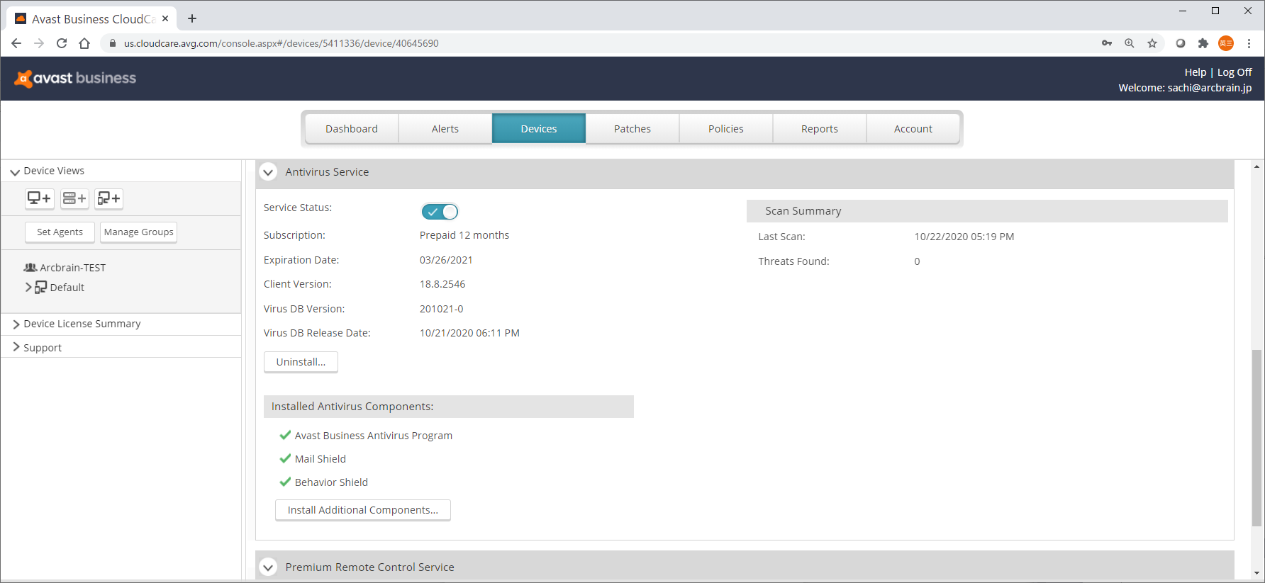The image size is (1265, 583).
Task: Click the Prepaid 12 months subscription value
Action: 464,235
